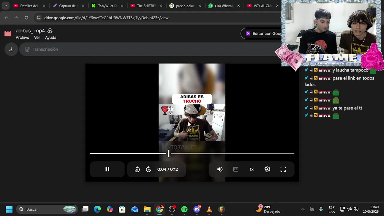
Task: Click the drive.google.com address bar URL
Action: [106, 18]
